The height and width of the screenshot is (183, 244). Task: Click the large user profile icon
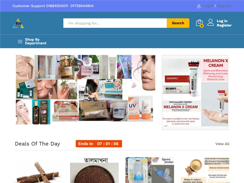tap(210, 22)
